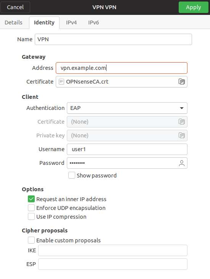Click the password storage person icon
This screenshot has height=279, width=210.
point(181,163)
